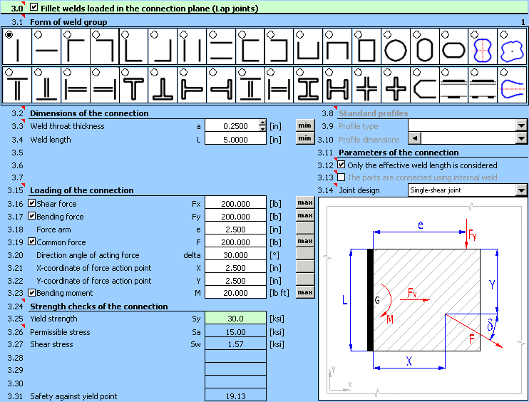Viewport: 529px width, 402px height.
Task: Open the Profile dimensions dropdown arrow
Action: pyautogui.click(x=521, y=139)
